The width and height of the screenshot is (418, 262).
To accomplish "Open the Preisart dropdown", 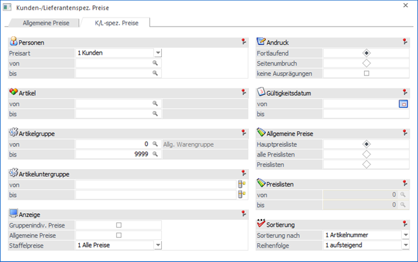I will [157, 53].
